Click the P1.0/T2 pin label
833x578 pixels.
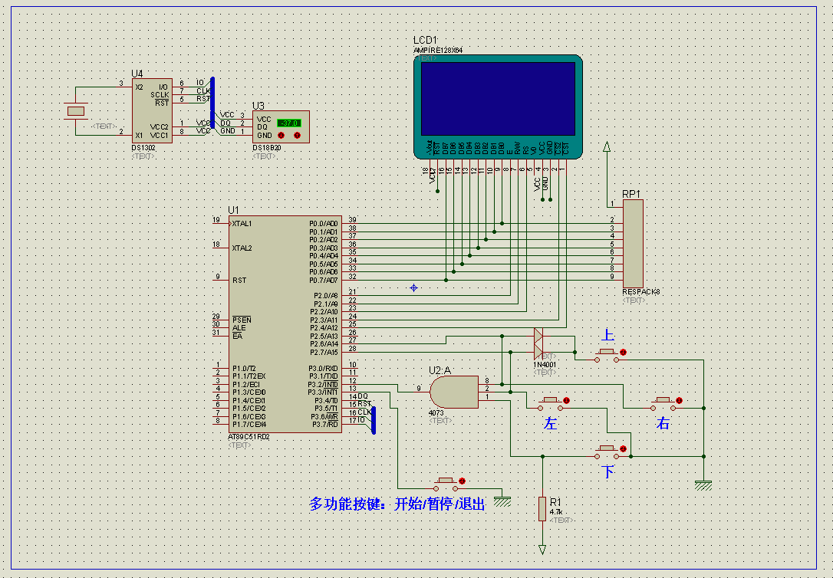tap(244, 369)
